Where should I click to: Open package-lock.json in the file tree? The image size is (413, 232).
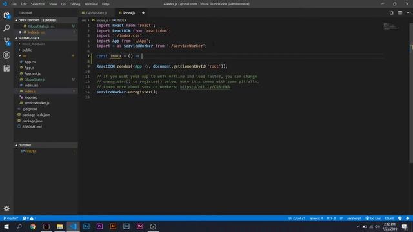[x=36, y=115]
